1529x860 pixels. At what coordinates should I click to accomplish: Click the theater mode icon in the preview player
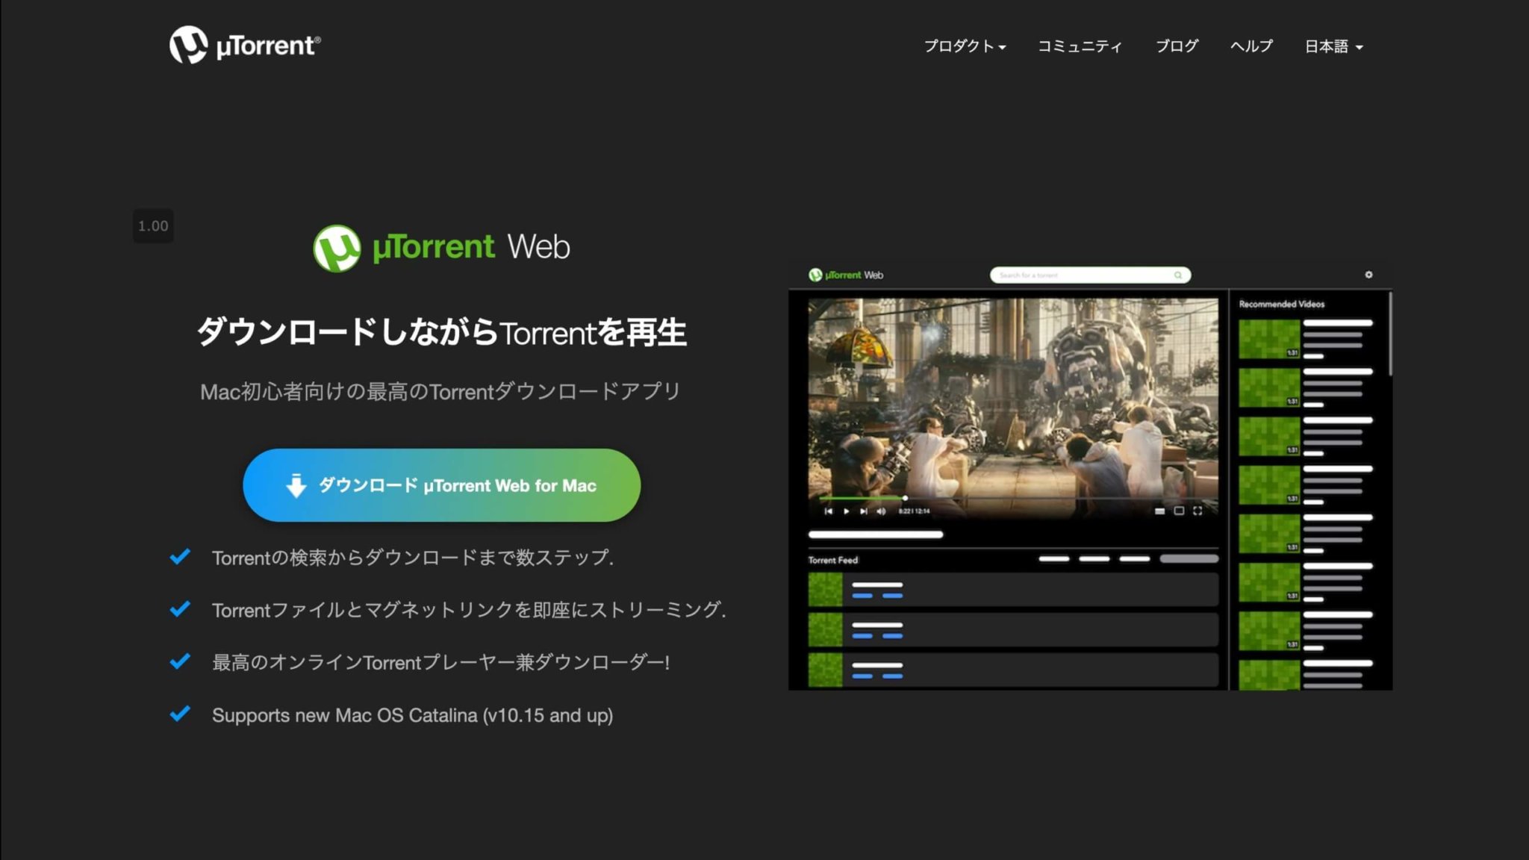pyautogui.click(x=1179, y=511)
